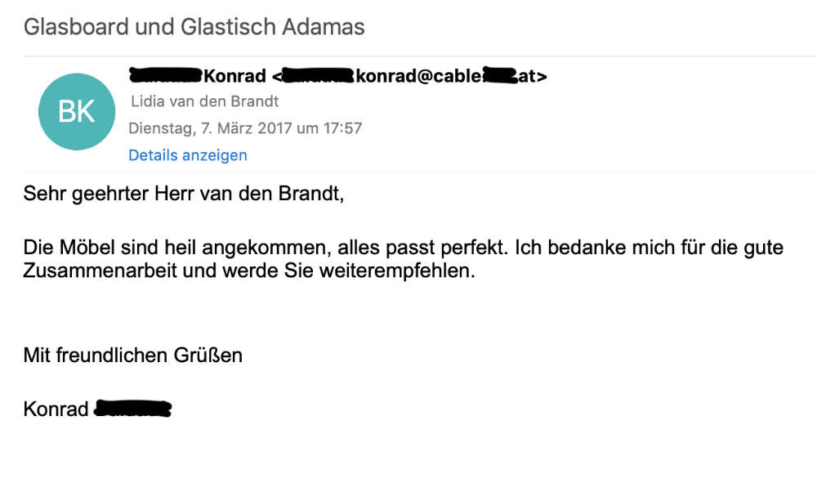Click the redacted surname in the signature
The image size is (817, 479).
tap(132, 409)
